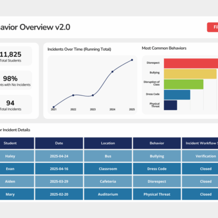
Task: Click the Verification workflow status cell
Action: (x=200, y=156)
